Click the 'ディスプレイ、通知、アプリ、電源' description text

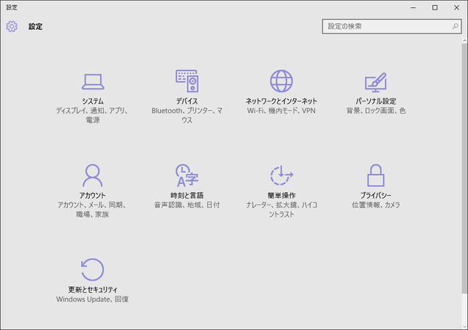[93, 115]
